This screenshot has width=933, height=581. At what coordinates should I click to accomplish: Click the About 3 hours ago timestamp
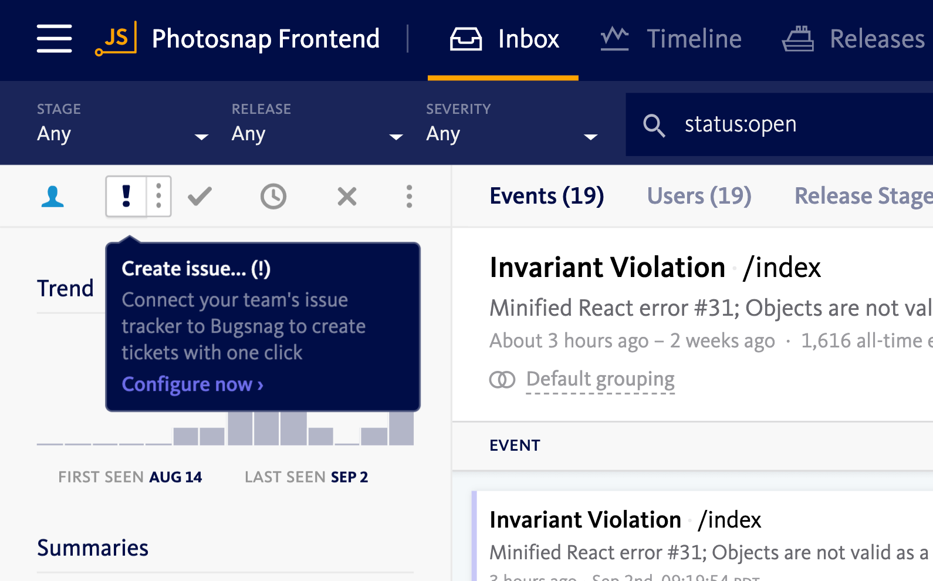pos(569,341)
